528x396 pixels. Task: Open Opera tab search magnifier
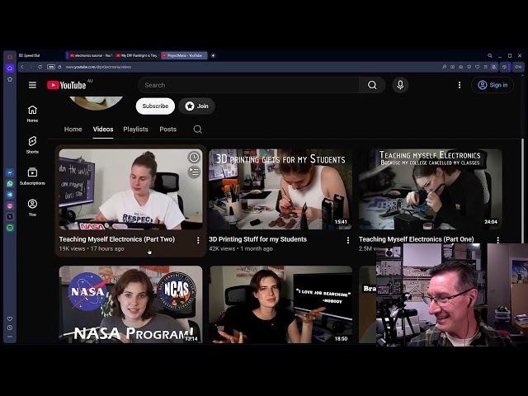(x=489, y=55)
